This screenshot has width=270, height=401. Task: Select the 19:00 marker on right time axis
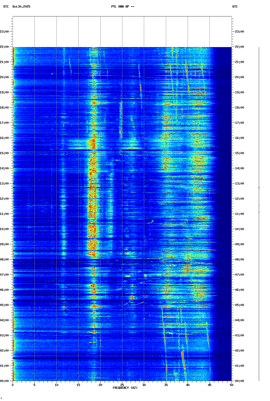(239, 92)
